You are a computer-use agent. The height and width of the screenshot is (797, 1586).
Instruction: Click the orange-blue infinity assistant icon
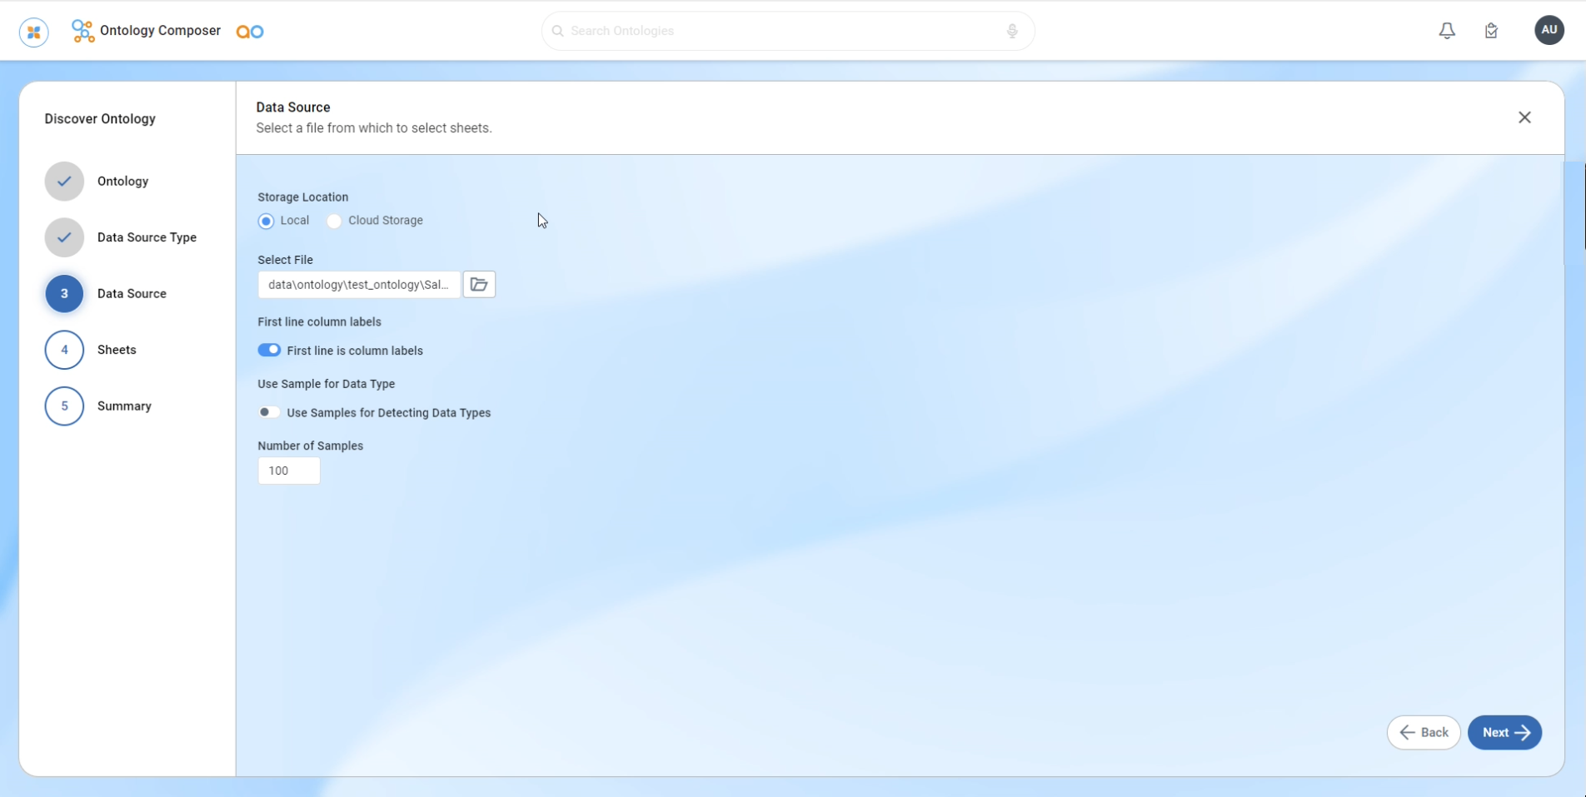point(250,32)
